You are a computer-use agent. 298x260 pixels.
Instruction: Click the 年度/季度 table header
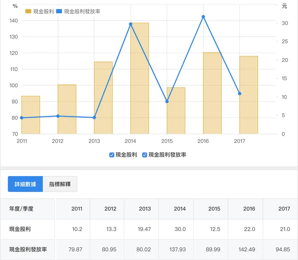(x=21, y=209)
